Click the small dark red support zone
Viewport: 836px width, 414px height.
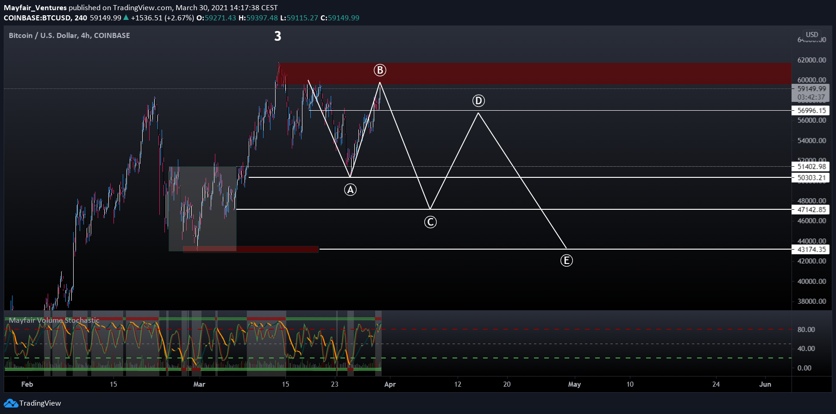tap(251, 249)
